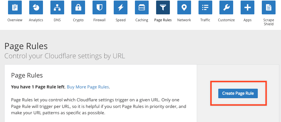
Task: Choose the Scrape Shield tab label
Action: point(269,22)
